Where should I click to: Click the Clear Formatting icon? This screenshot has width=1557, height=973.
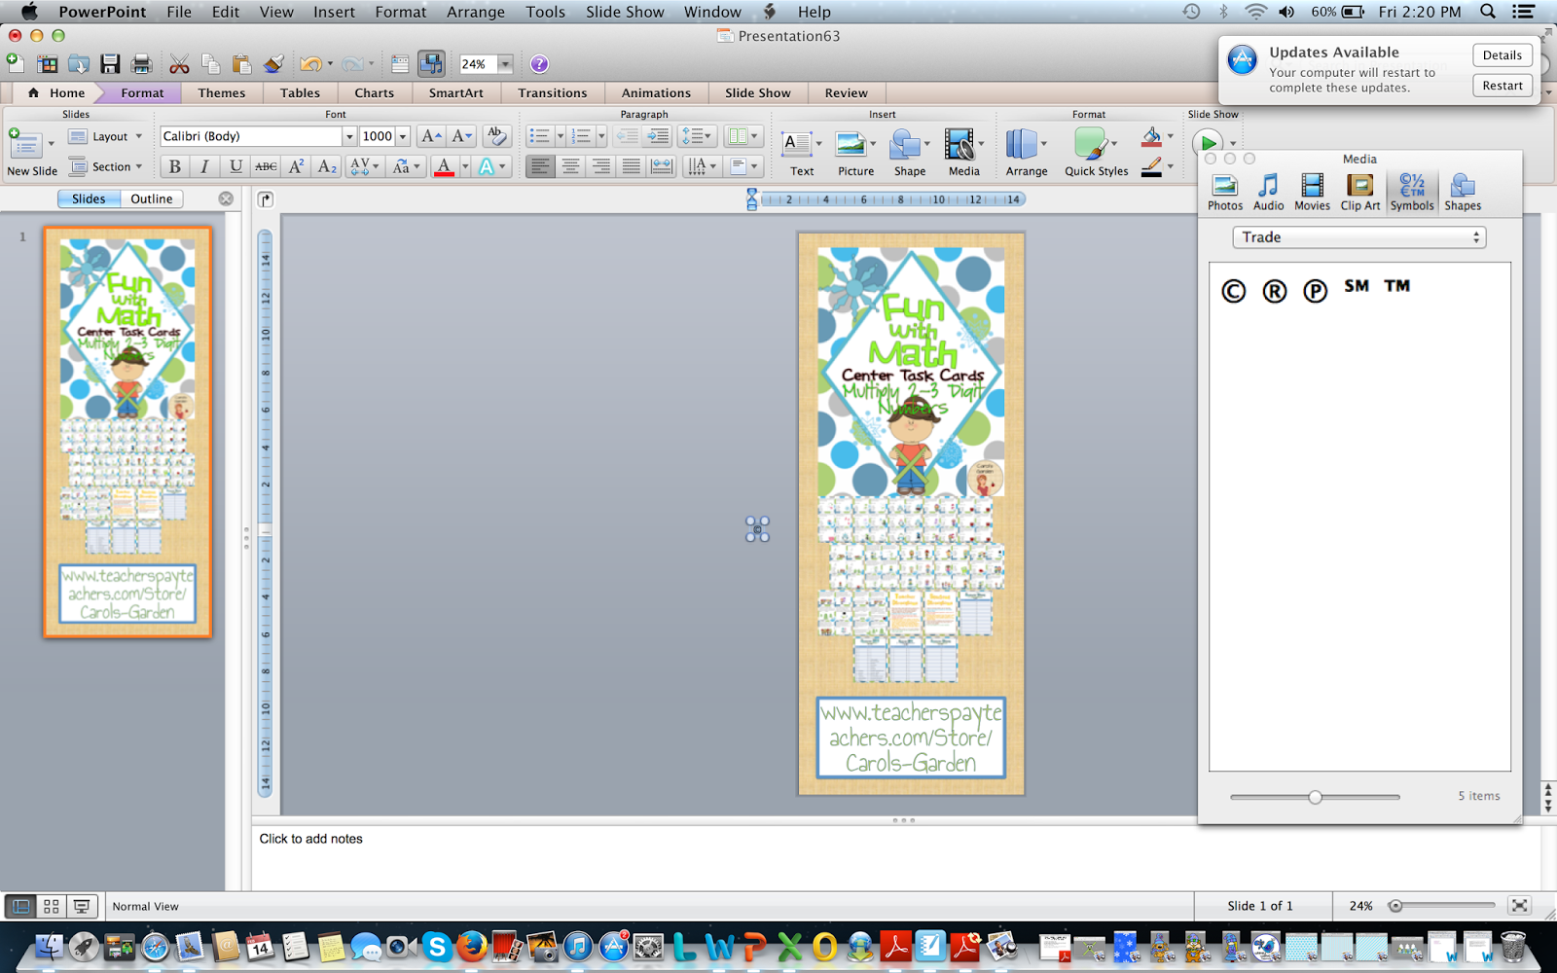(x=496, y=136)
